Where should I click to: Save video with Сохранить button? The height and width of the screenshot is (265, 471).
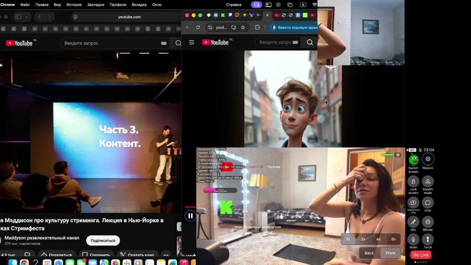[x=96, y=255]
